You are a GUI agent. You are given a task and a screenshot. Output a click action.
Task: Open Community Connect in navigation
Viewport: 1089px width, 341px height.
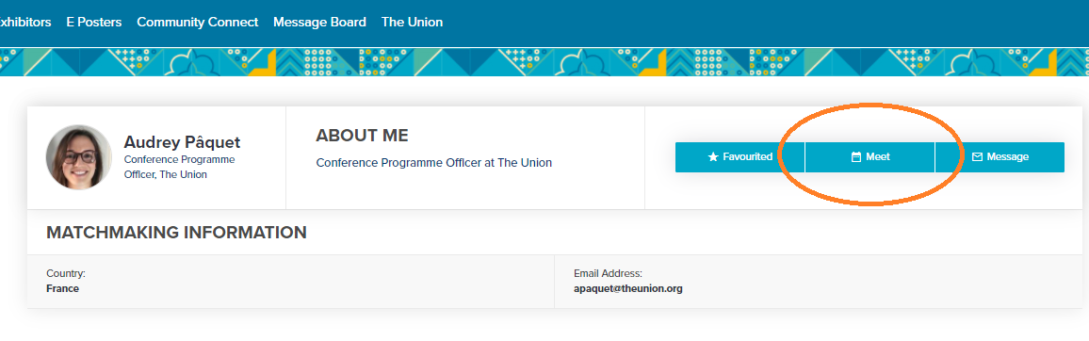pos(197,23)
